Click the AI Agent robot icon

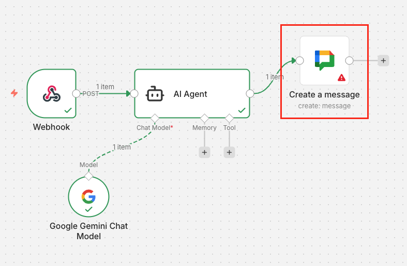coord(155,94)
